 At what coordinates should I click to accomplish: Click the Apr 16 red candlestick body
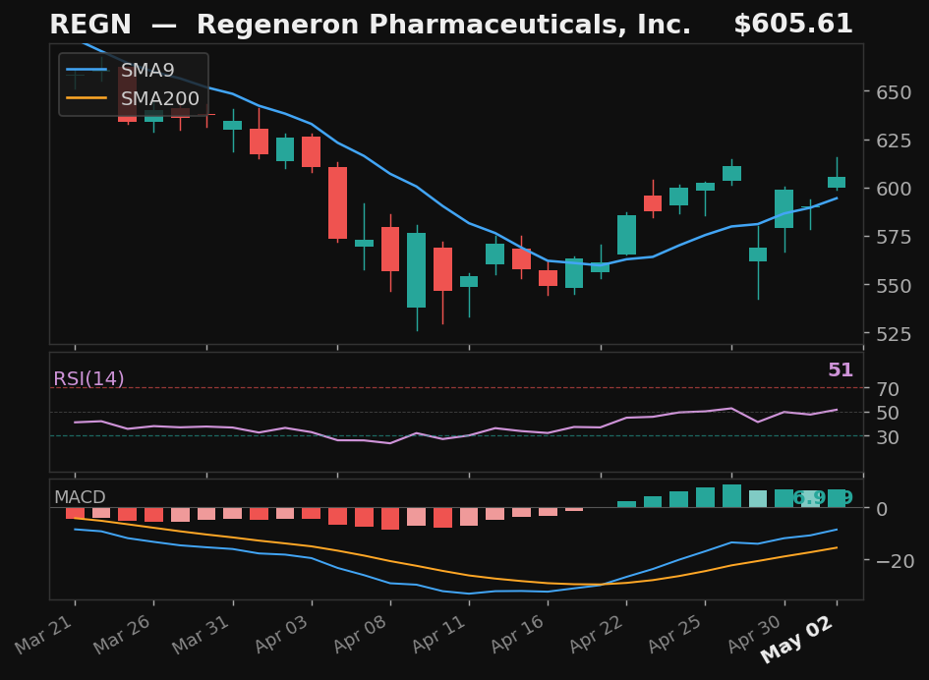(548, 278)
